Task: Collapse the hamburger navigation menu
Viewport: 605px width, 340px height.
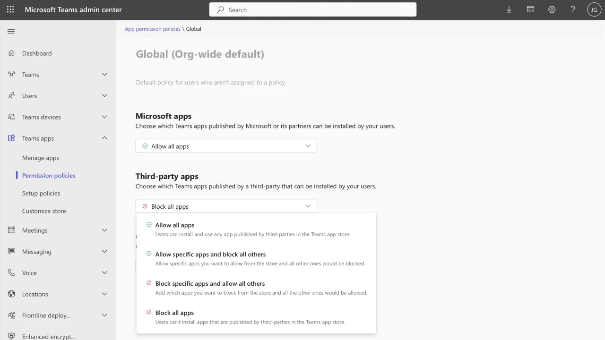Action: click(11, 31)
